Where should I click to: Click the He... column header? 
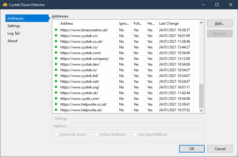151,23
